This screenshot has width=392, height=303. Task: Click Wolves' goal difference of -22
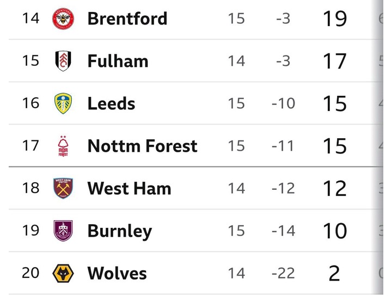(283, 273)
